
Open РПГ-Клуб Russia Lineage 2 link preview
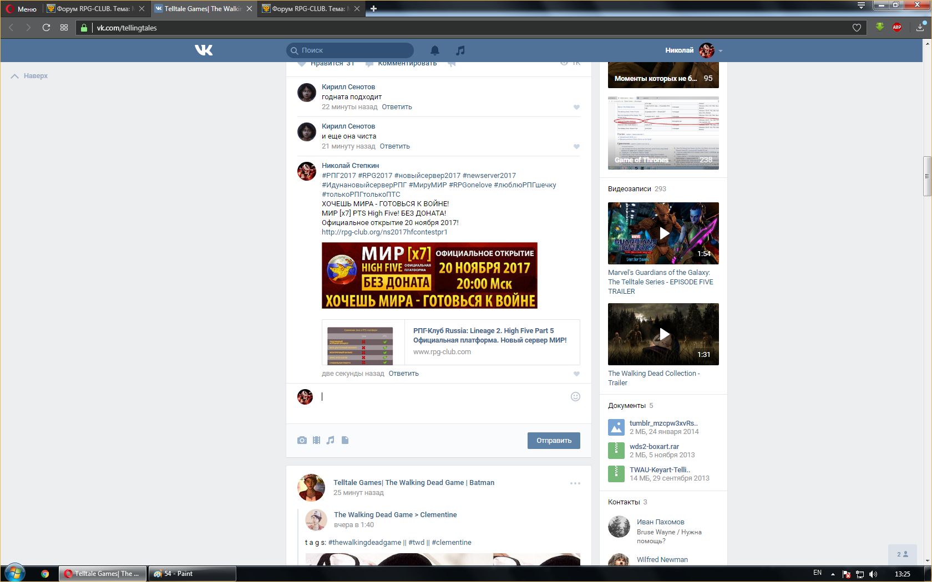[450, 342]
